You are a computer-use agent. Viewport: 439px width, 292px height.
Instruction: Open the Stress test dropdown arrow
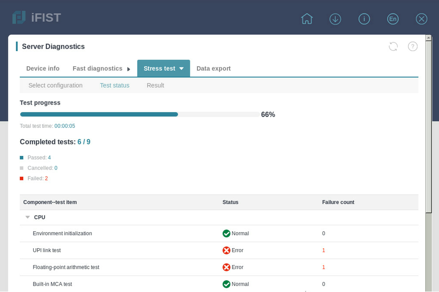(181, 69)
